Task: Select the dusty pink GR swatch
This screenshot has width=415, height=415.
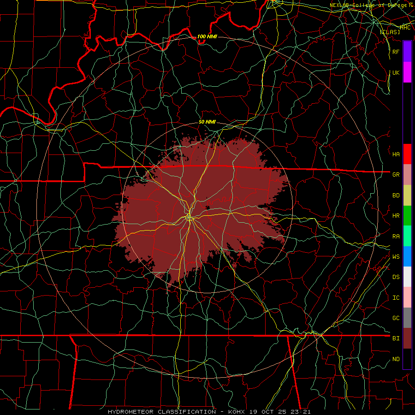Action: click(407, 175)
